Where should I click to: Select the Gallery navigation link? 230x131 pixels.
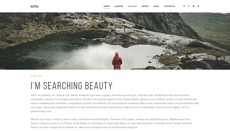point(132,6)
